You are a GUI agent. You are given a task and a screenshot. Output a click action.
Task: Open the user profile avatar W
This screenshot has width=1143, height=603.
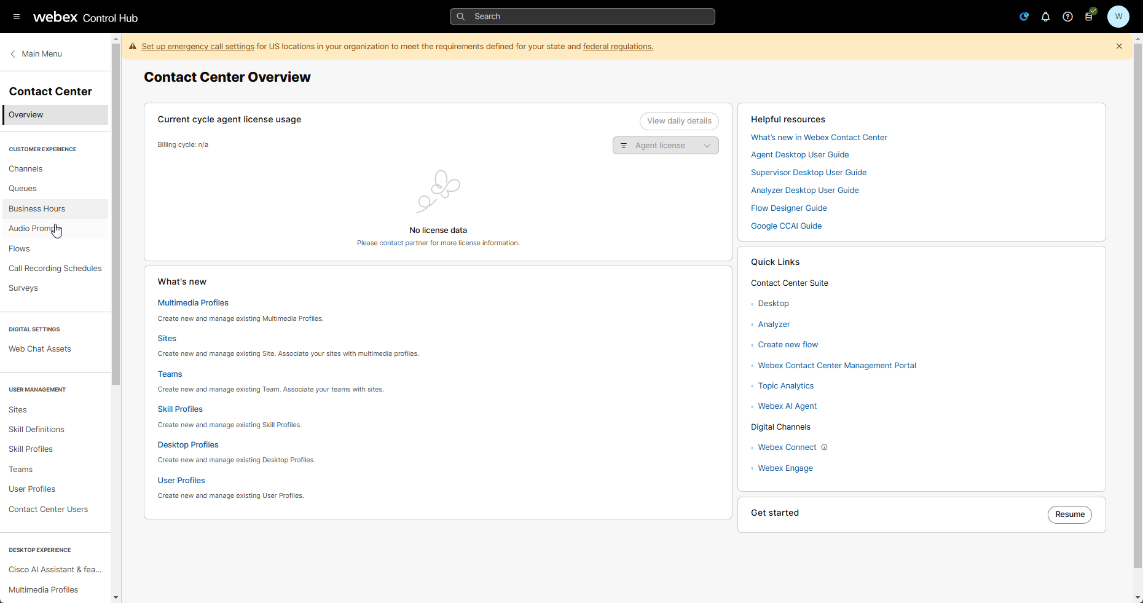click(1118, 17)
